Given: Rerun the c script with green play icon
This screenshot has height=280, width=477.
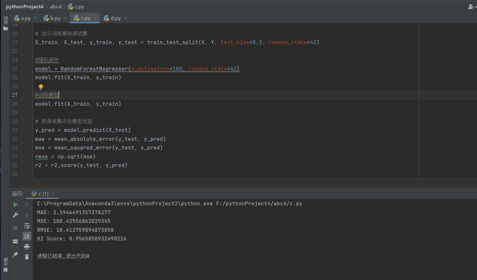Looking at the screenshot, I should click(x=15, y=205).
